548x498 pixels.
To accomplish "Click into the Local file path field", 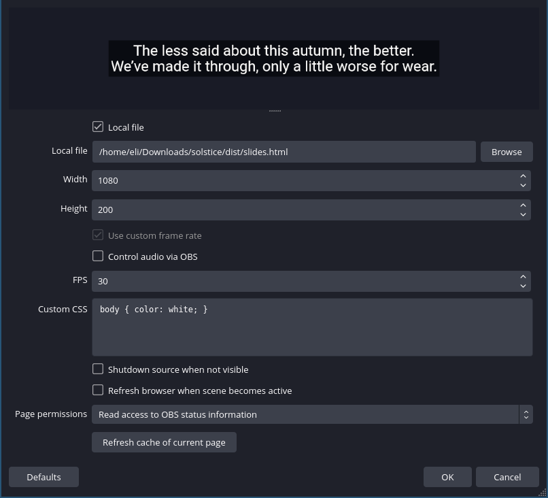I will pyautogui.click(x=284, y=152).
